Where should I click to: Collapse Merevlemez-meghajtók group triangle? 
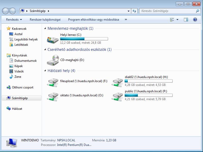point(45,28)
